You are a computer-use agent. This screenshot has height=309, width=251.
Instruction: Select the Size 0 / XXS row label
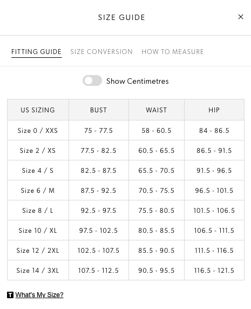click(x=38, y=130)
